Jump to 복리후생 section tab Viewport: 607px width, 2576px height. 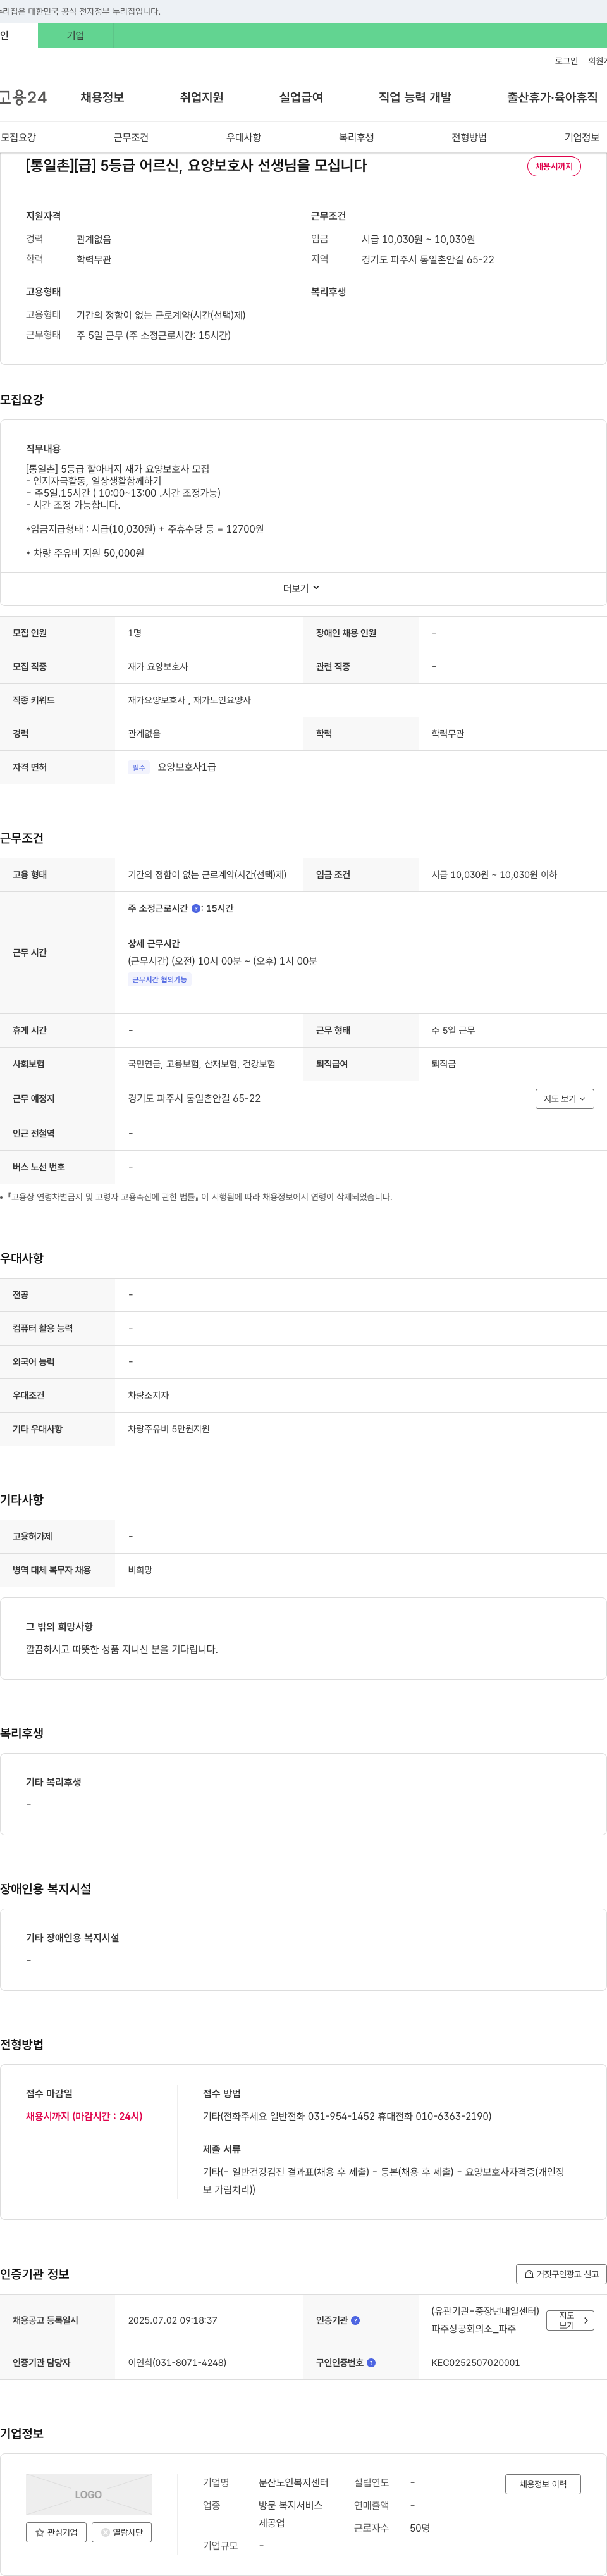point(356,137)
